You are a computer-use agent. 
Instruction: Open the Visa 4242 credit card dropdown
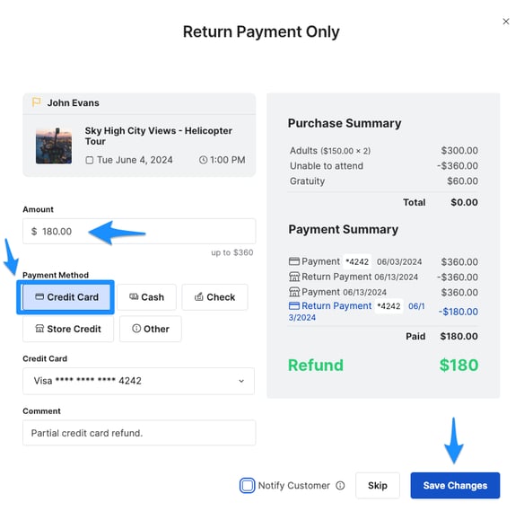point(138,381)
